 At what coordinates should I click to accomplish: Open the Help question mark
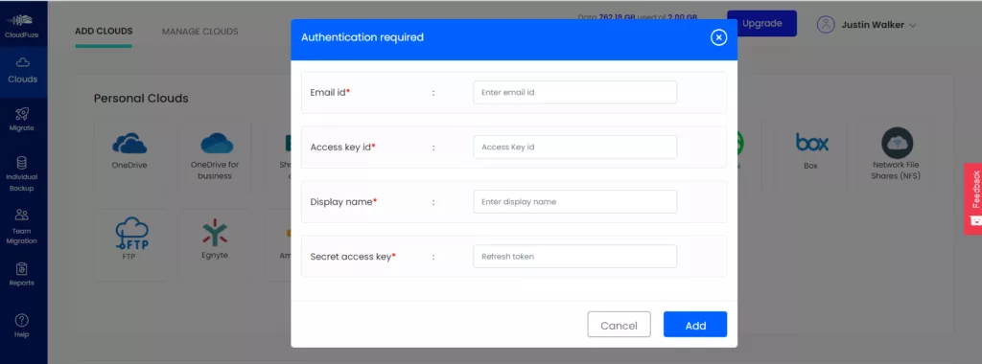22,320
